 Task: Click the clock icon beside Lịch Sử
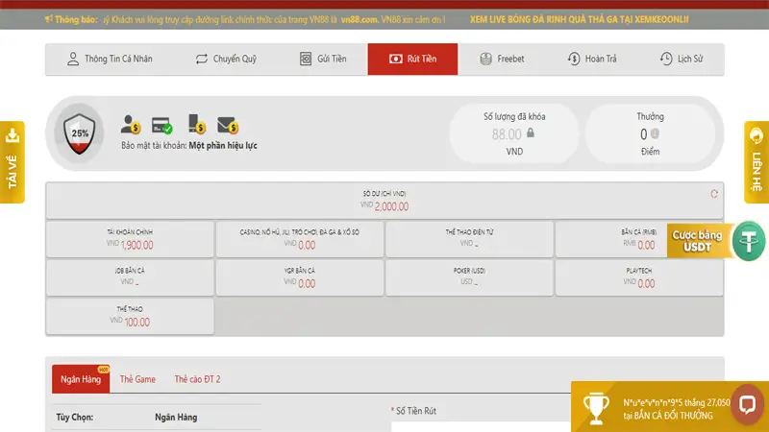click(x=666, y=59)
